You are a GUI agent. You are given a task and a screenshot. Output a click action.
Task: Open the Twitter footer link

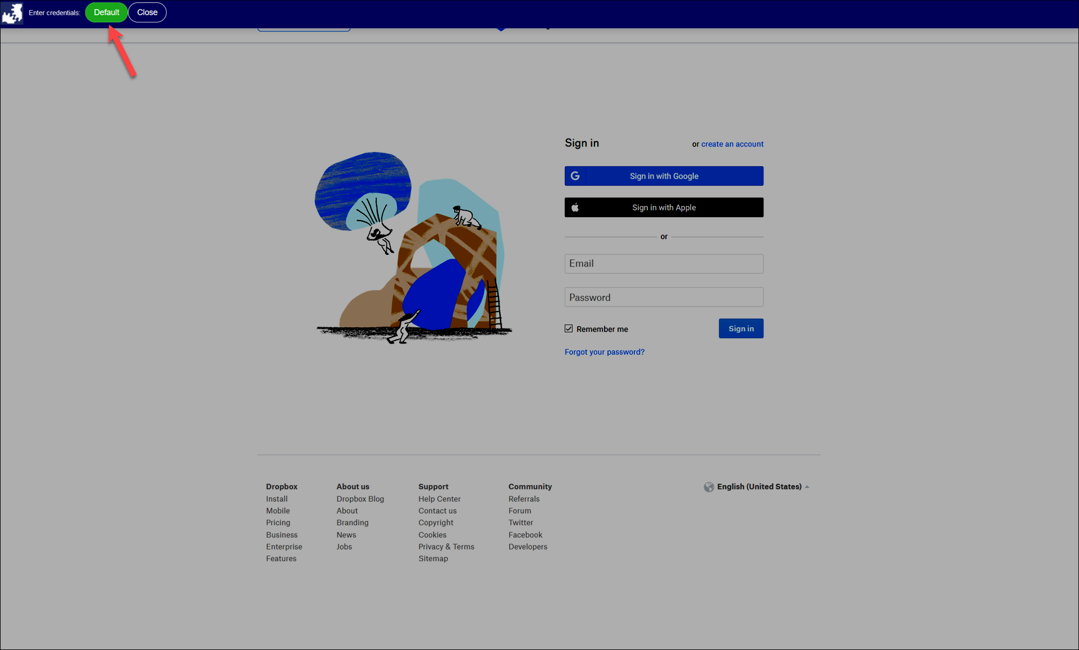click(x=521, y=523)
